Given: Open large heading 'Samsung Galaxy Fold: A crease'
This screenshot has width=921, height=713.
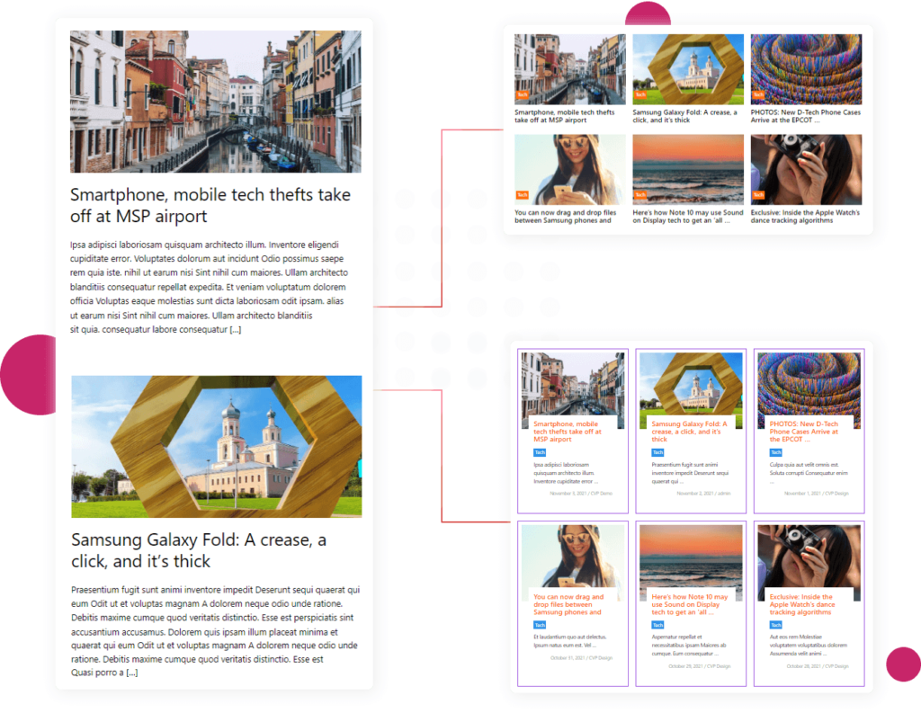Looking at the screenshot, I should click(x=199, y=550).
